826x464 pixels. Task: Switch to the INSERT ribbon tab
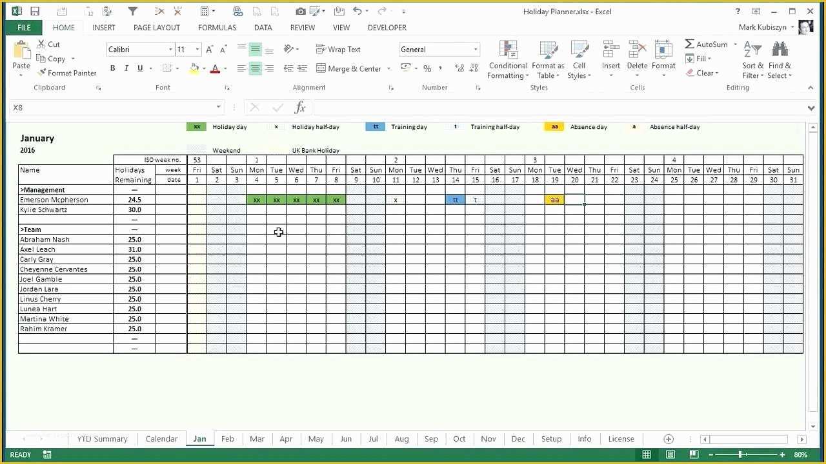point(104,28)
